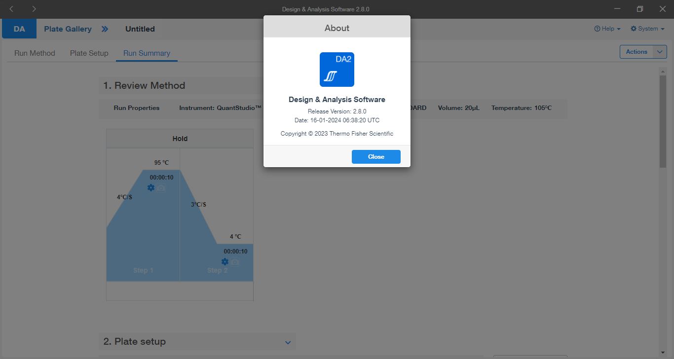Click the Step 2 gear settings icon

(x=225, y=262)
